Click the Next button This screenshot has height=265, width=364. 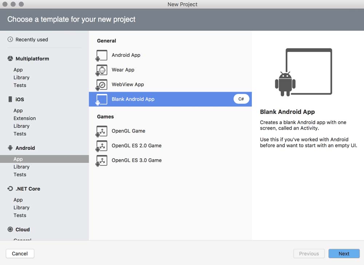tap(344, 254)
